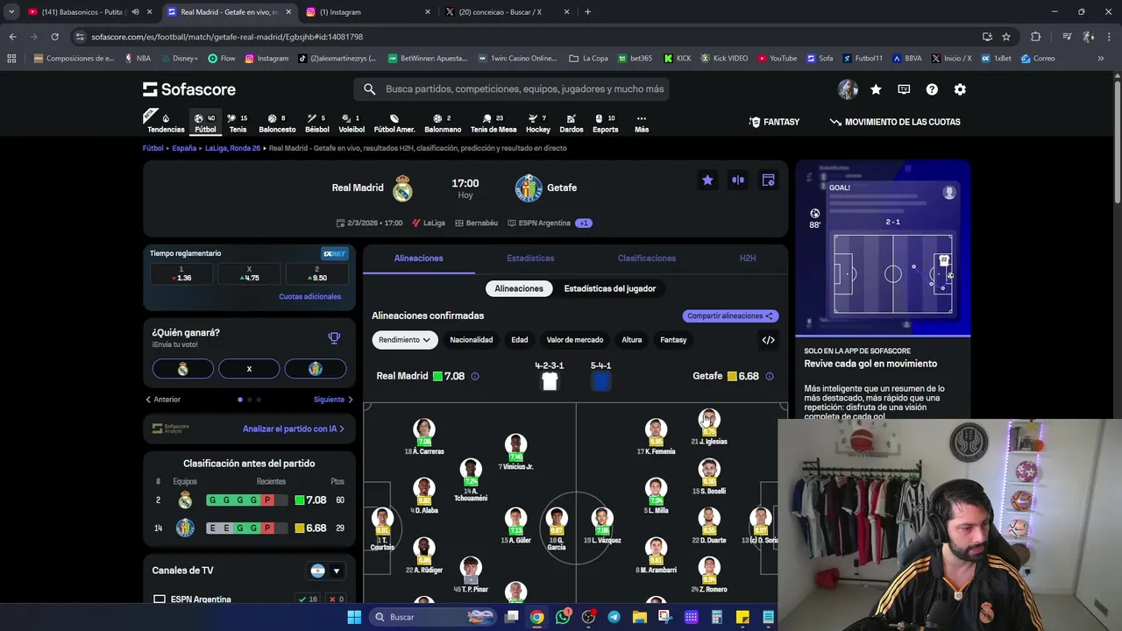Open the Más sports menu
The height and width of the screenshot is (631, 1122).
tap(642, 123)
